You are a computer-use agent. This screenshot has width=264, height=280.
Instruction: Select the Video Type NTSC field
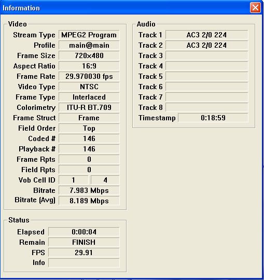tap(89, 87)
